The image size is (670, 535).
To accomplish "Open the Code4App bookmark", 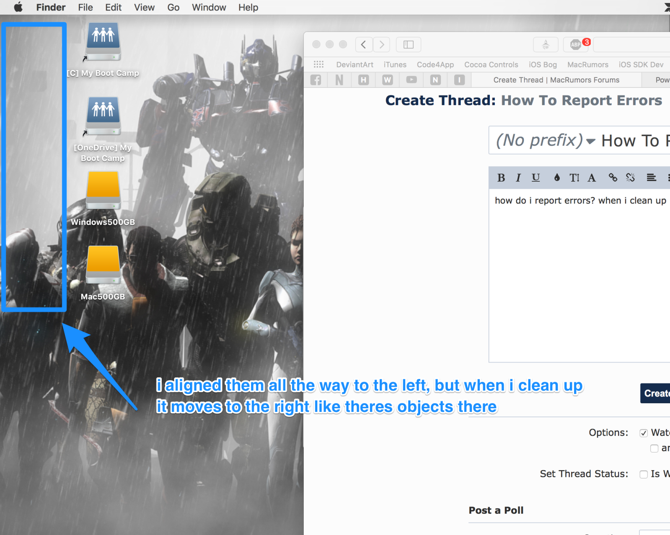I will [435, 64].
